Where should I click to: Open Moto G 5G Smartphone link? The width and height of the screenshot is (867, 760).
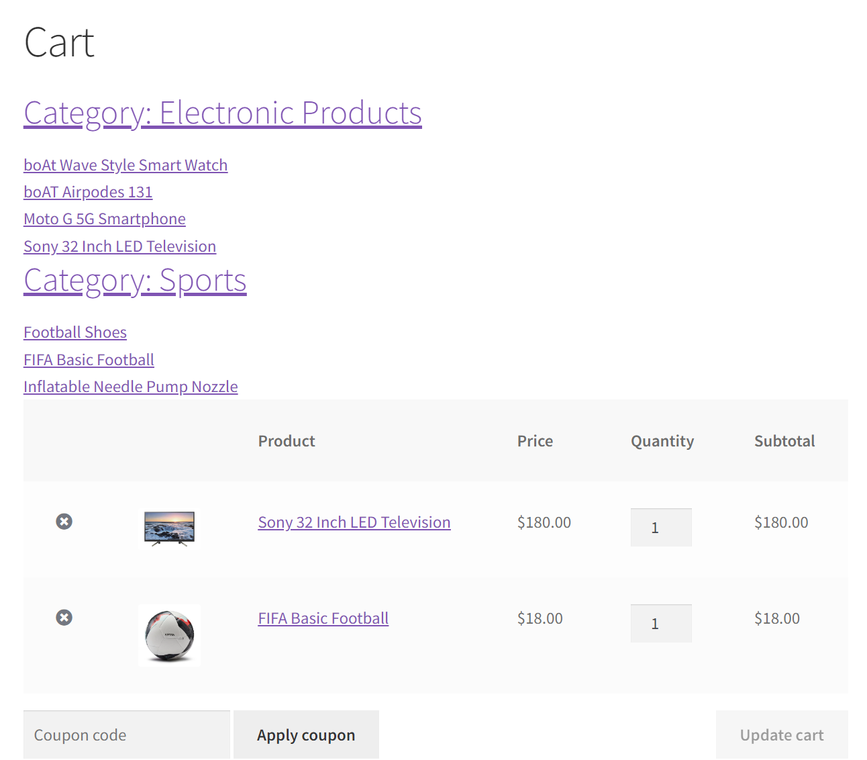[x=105, y=220]
